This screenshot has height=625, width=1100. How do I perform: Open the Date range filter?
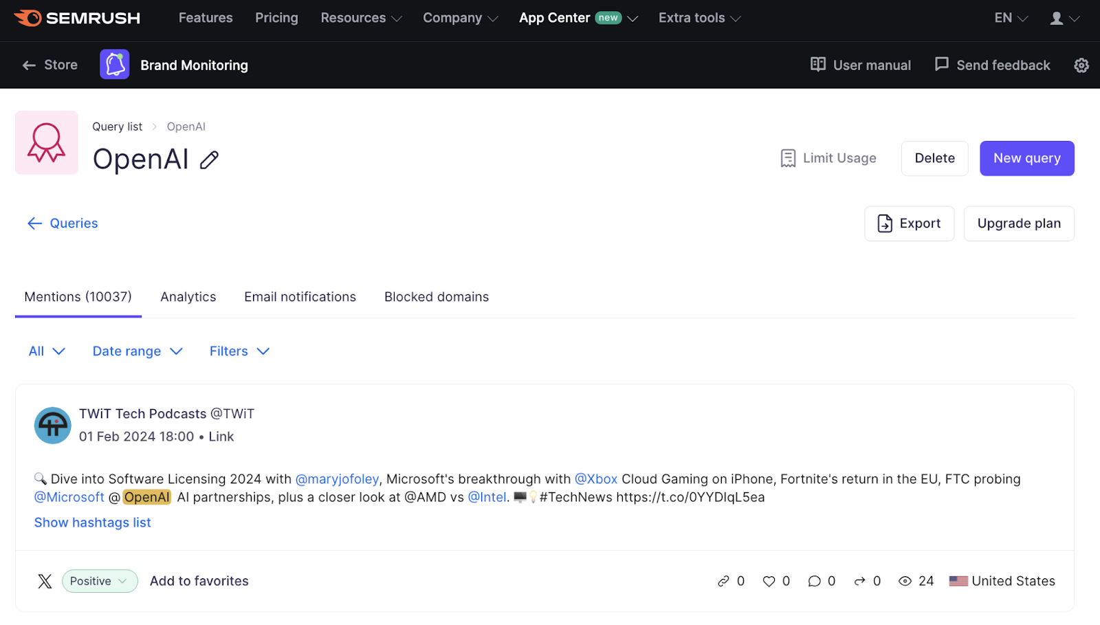tap(137, 351)
